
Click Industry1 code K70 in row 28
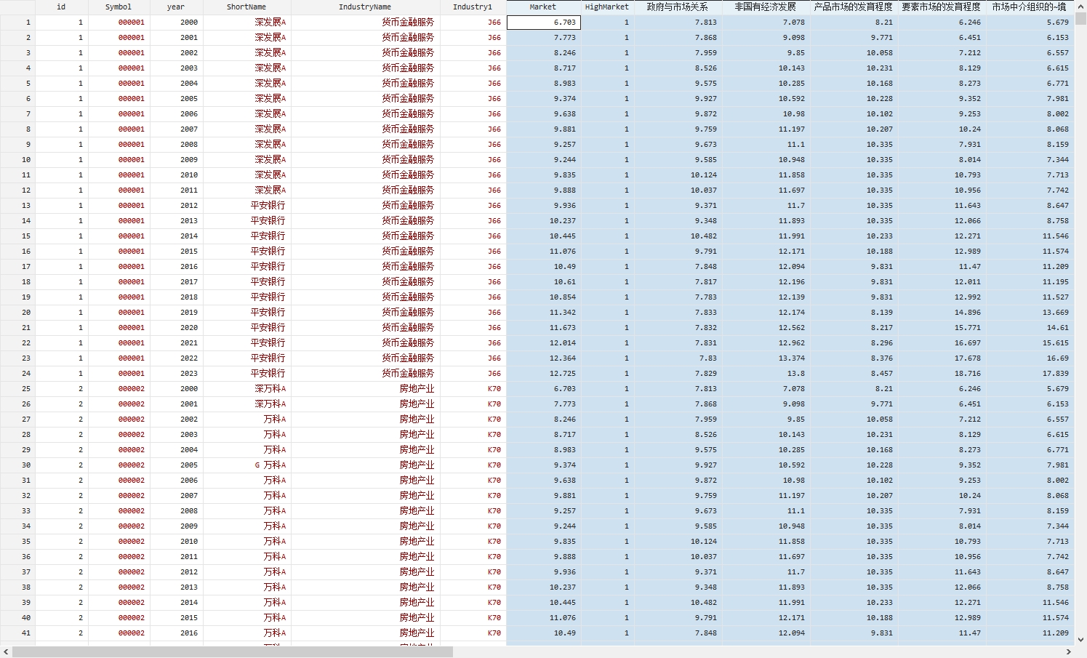pyautogui.click(x=473, y=435)
